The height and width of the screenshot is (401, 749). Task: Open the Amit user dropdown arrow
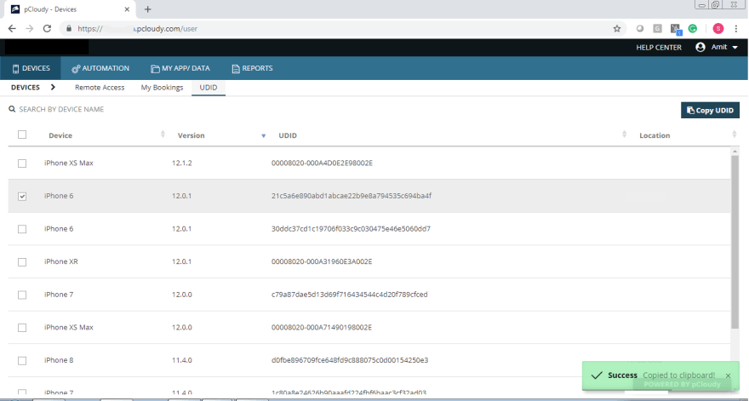(x=735, y=48)
